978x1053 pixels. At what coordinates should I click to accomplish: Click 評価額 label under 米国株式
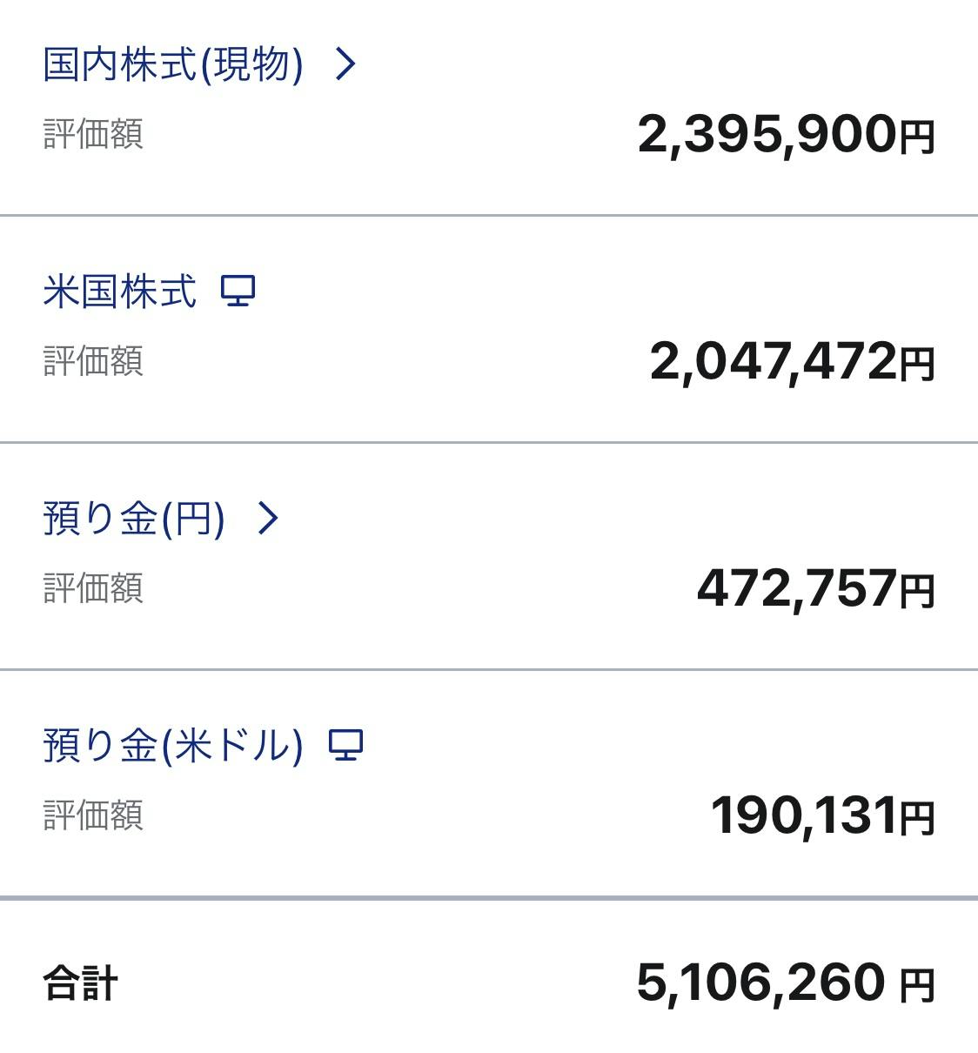(93, 361)
